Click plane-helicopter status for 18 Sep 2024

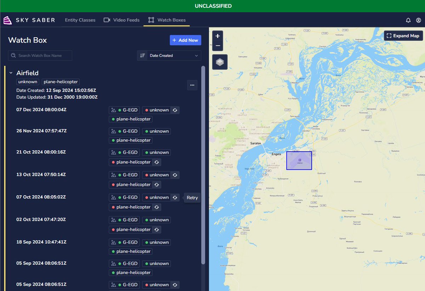click(x=131, y=252)
